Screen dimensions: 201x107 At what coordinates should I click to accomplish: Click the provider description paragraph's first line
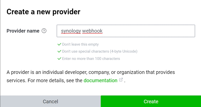[91, 72]
